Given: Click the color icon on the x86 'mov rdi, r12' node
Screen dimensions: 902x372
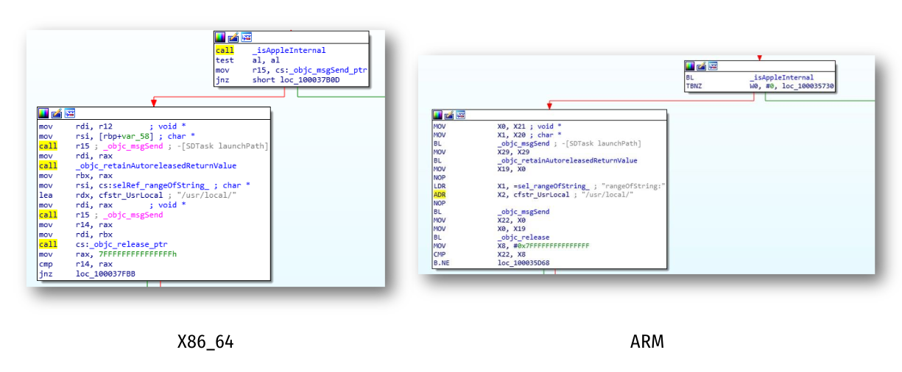Looking at the screenshot, I should coord(43,113).
